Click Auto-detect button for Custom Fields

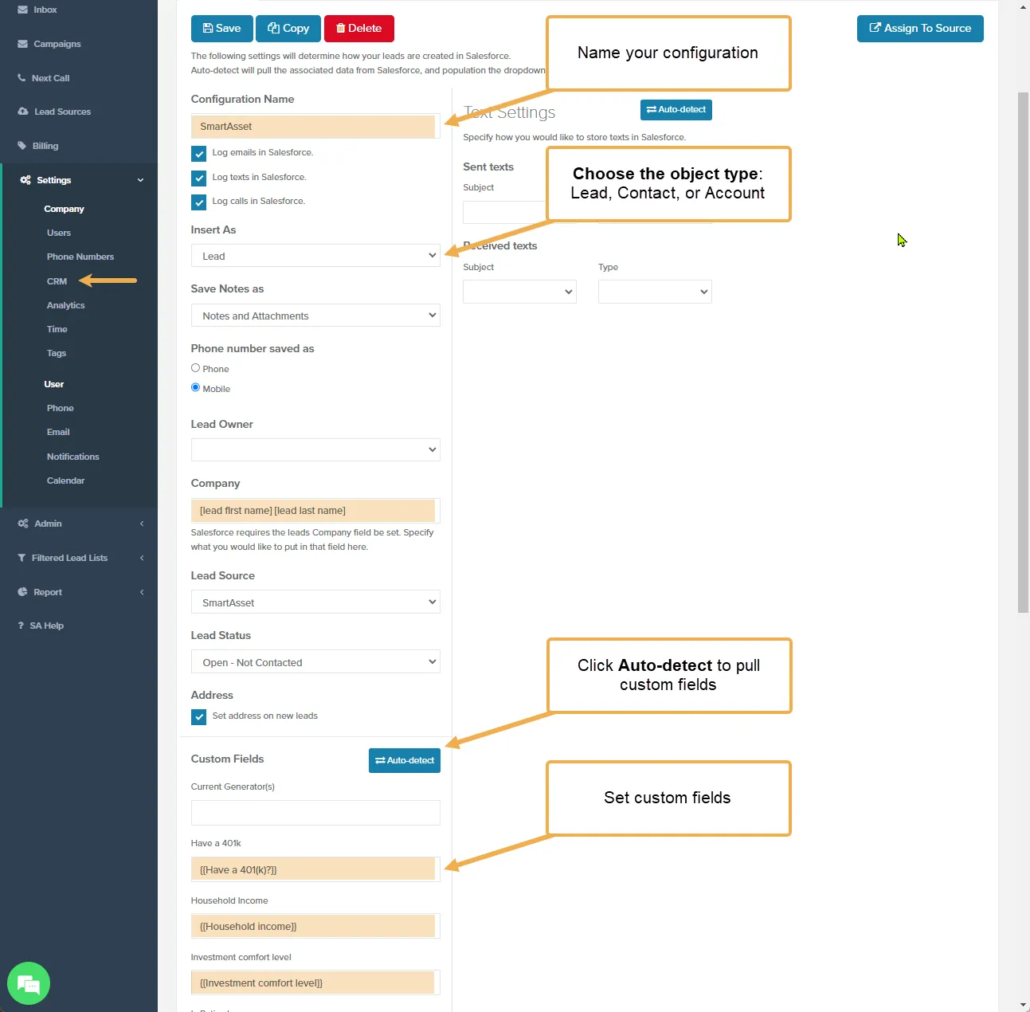coord(405,760)
